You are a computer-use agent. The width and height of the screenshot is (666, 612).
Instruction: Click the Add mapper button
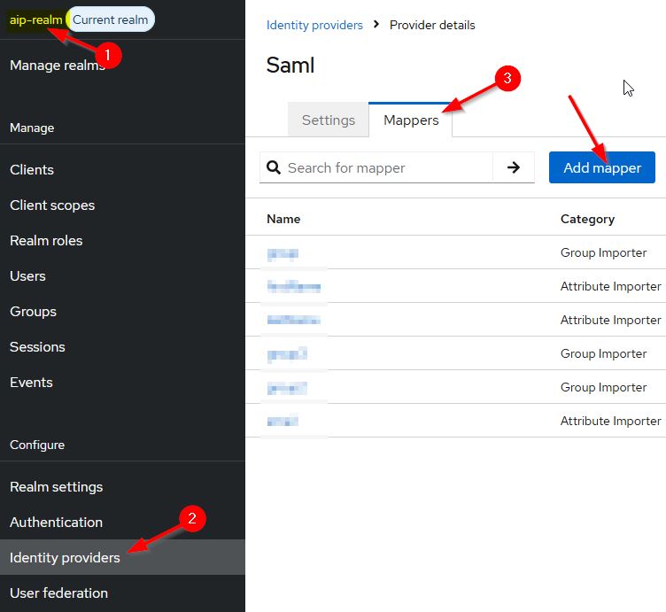pyautogui.click(x=601, y=167)
